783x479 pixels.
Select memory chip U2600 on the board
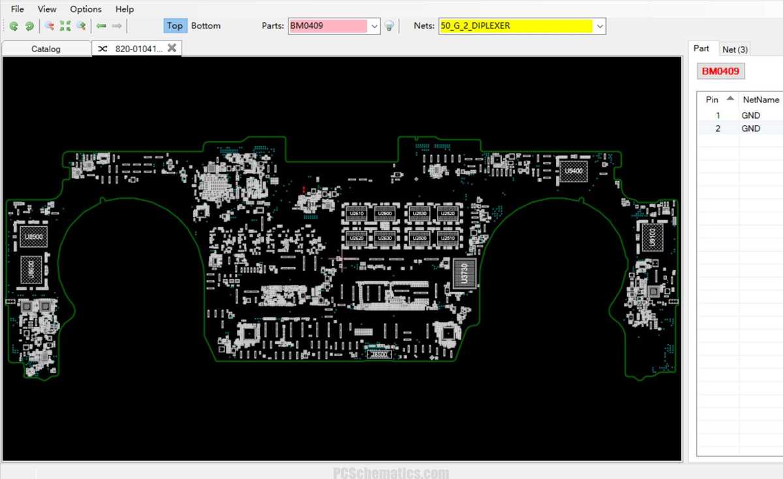pos(384,214)
